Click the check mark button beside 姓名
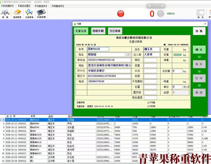The width and height of the screenshot is (211, 164). pos(128,55)
